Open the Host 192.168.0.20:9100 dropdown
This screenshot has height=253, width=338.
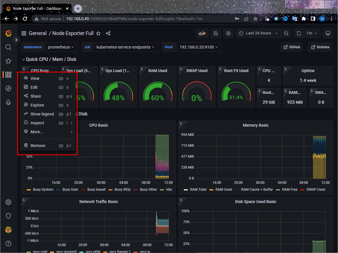pos(199,47)
